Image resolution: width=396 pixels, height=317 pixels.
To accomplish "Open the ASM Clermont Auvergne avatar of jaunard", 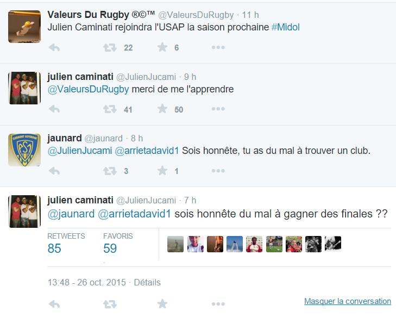I will pyautogui.click(x=24, y=150).
